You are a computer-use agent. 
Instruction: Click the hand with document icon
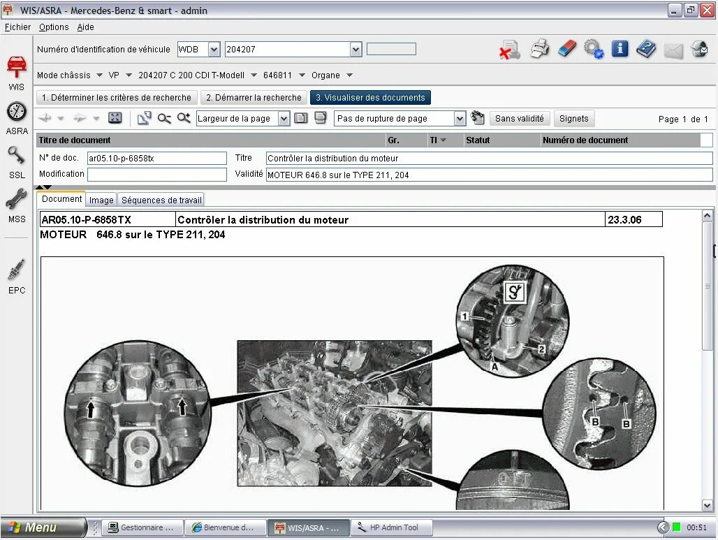coord(478,118)
